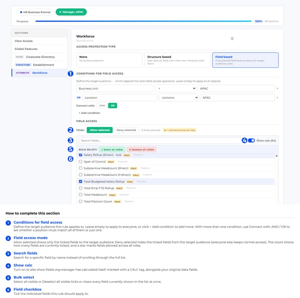Screen dimensions: 300x298
Task: Open the View Access section
Action: coord(39,41)
